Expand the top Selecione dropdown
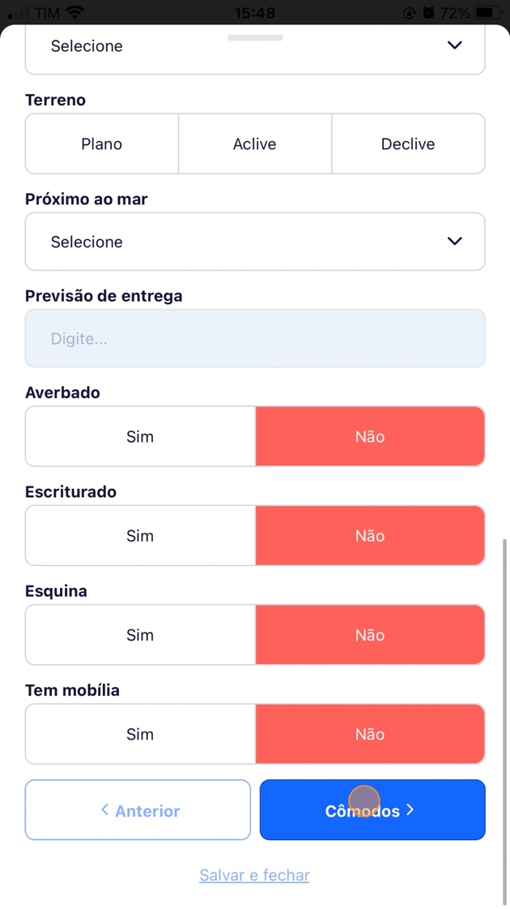510x909 pixels. click(x=255, y=47)
